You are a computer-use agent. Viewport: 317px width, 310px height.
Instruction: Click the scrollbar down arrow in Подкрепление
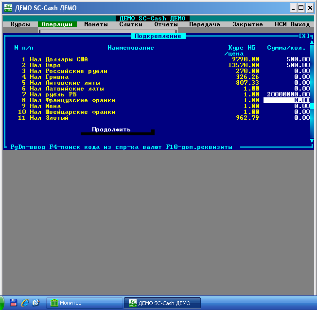[x=312, y=141]
